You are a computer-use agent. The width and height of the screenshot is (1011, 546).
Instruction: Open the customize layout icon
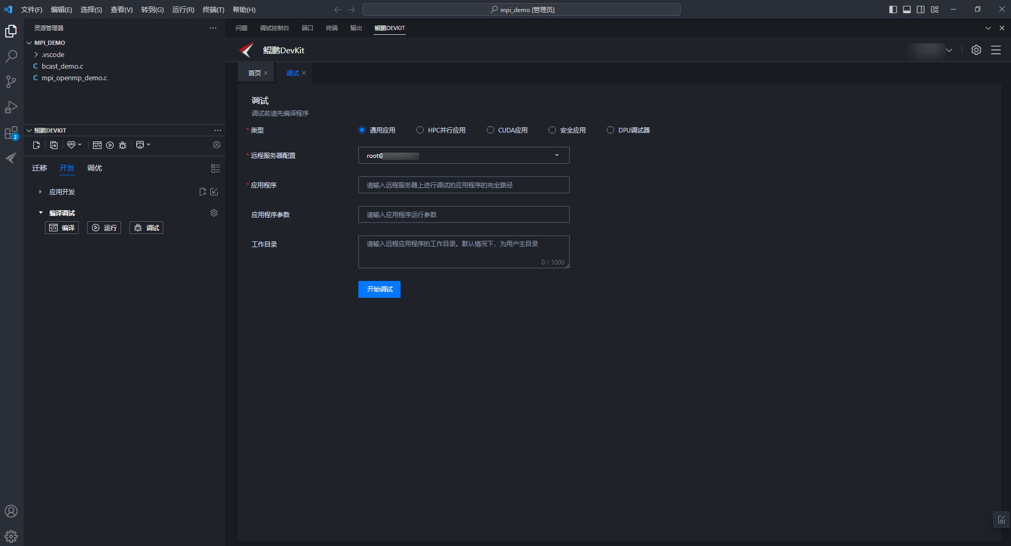935,10
